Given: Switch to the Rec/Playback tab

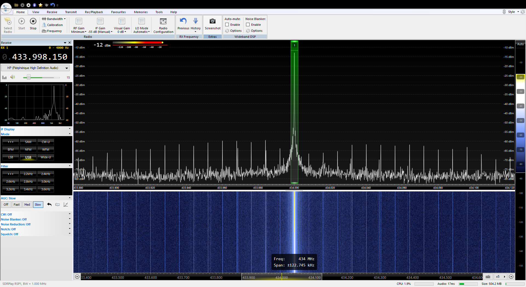Looking at the screenshot, I should [x=94, y=12].
